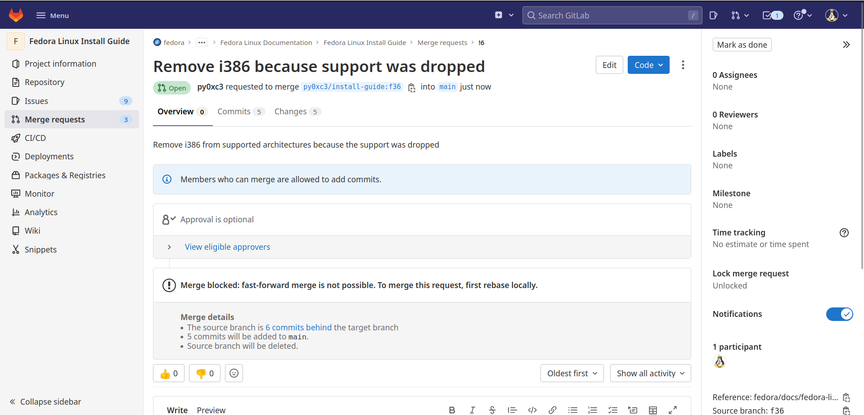The width and height of the screenshot is (864, 415).
Task: Insert a link
Action: (553, 410)
